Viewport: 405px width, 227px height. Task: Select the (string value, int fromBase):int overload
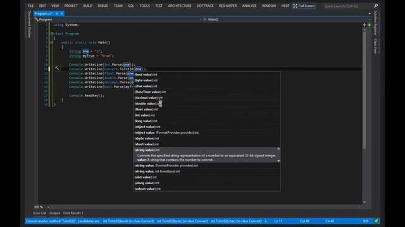[x=207, y=172]
